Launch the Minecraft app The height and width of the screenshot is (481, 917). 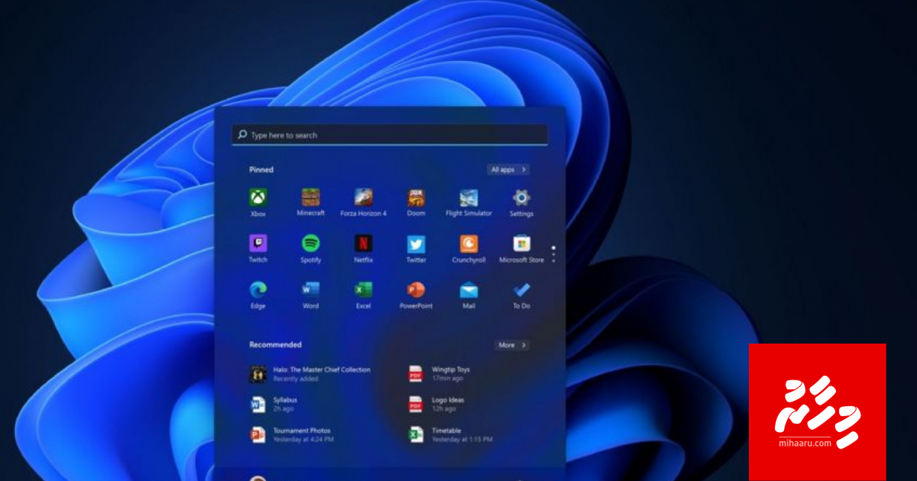[x=310, y=197]
